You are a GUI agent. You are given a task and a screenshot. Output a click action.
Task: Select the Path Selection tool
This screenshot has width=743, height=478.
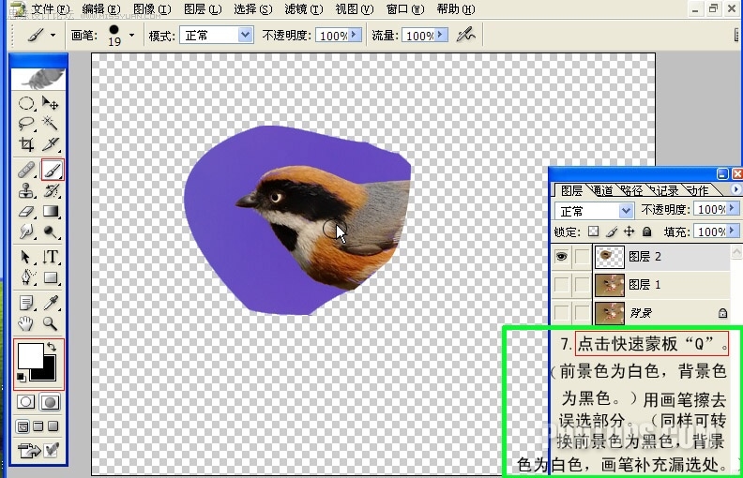click(x=26, y=257)
